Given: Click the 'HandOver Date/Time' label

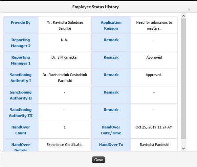Looking at the screenshot, I should pyautogui.click(x=111, y=130).
